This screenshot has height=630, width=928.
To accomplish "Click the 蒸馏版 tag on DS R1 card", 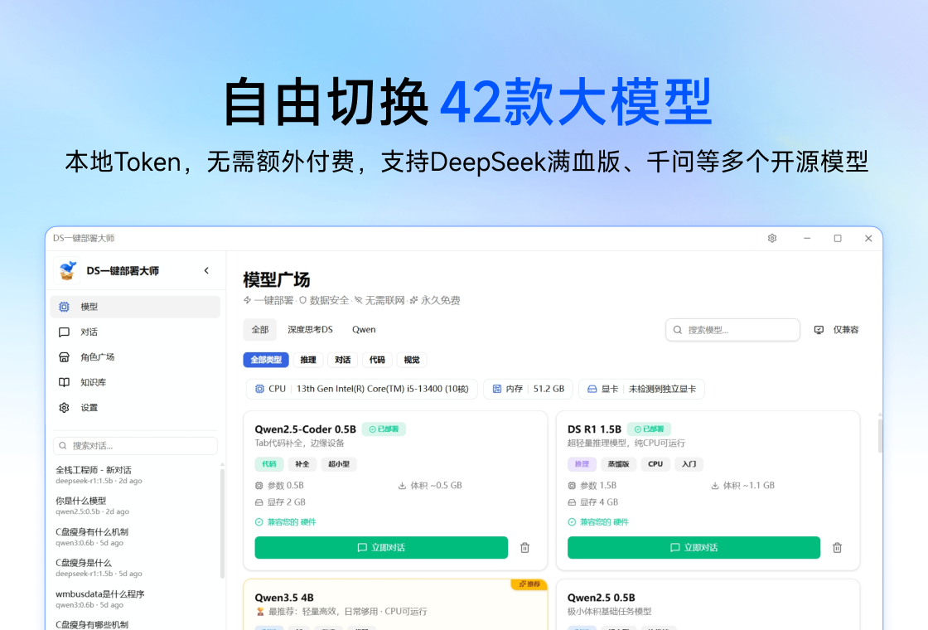I will tap(618, 464).
